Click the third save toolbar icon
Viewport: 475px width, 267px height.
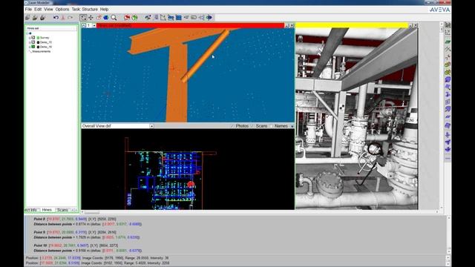coord(42,18)
